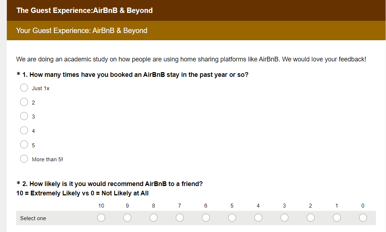Image resolution: width=386 pixels, height=232 pixels.
Task: Click the 'Your Guest Experience' page header
Action: [x=82, y=31]
